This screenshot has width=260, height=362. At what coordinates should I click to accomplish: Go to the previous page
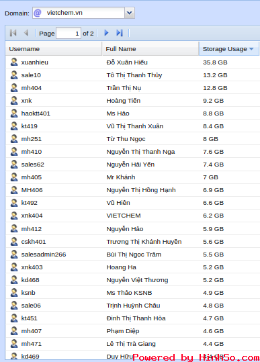click(x=26, y=33)
